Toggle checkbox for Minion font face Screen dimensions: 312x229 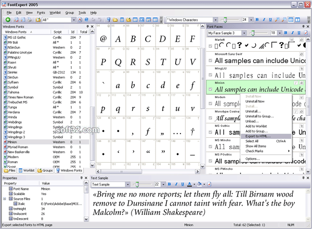tap(210, 89)
